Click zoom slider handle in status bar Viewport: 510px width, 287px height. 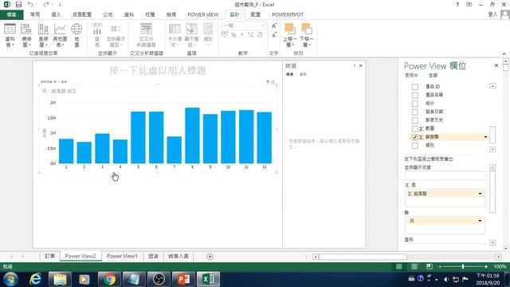coord(462,266)
